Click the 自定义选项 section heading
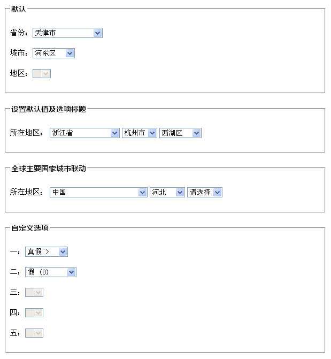The width and height of the screenshot is (331, 359). [x=30, y=228]
